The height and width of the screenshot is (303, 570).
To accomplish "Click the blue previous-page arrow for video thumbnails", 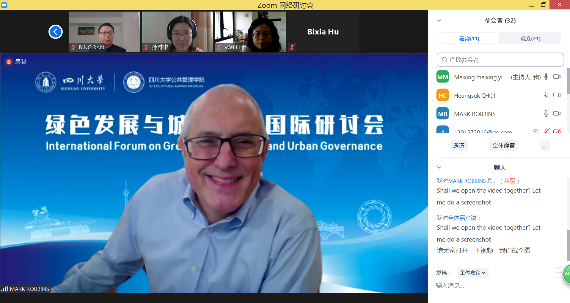I will tap(56, 32).
